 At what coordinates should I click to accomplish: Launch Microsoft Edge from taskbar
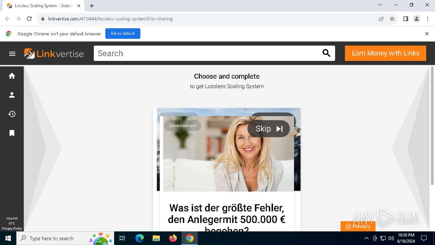[x=140, y=238]
